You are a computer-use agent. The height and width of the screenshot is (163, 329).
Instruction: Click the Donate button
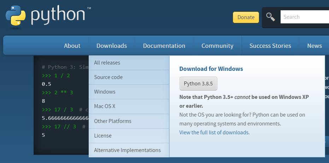246,17
